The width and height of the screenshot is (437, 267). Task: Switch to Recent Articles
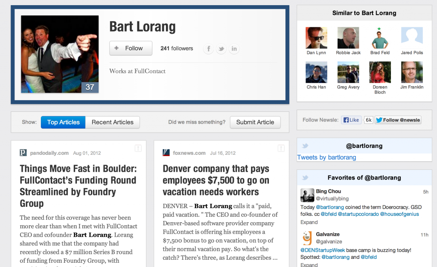pyautogui.click(x=113, y=122)
